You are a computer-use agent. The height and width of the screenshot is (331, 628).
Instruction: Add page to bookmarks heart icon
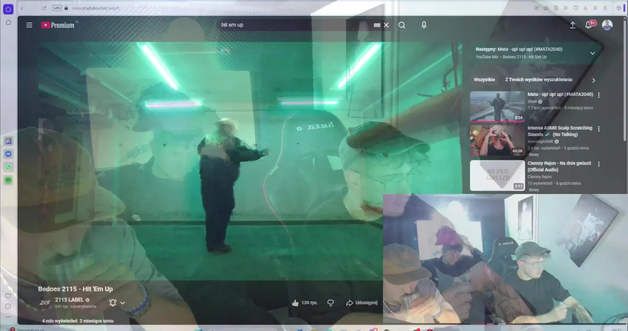(x=576, y=8)
